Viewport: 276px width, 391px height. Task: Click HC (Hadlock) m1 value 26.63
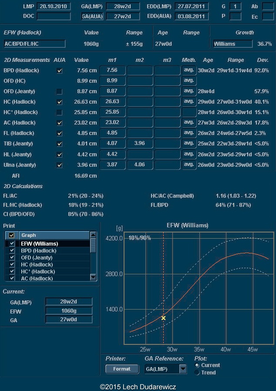click(112, 102)
